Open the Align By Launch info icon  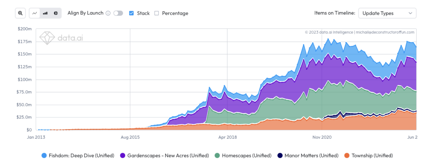point(108,13)
